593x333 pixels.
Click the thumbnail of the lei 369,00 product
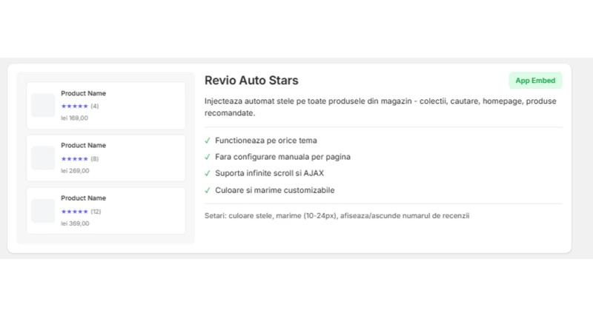click(43, 211)
